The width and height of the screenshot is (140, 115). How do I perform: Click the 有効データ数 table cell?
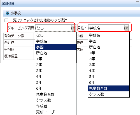(19, 36)
